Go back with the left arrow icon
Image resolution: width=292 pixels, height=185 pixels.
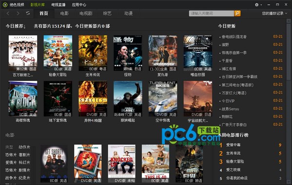(8, 13)
